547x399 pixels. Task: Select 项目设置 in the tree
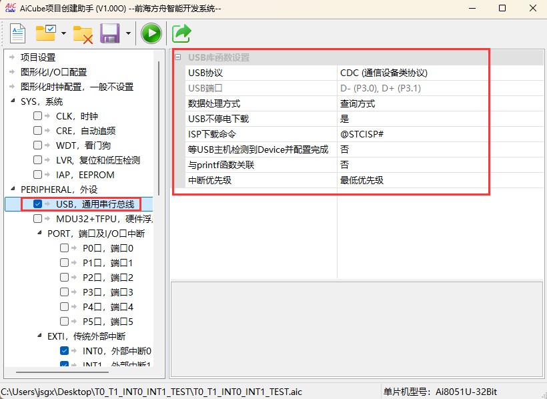tap(38, 57)
